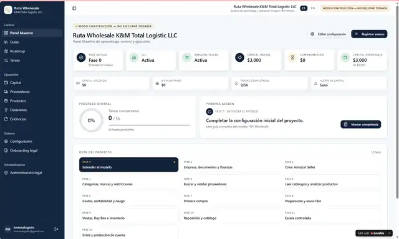Click the Roadmap map icon

coord(6,51)
